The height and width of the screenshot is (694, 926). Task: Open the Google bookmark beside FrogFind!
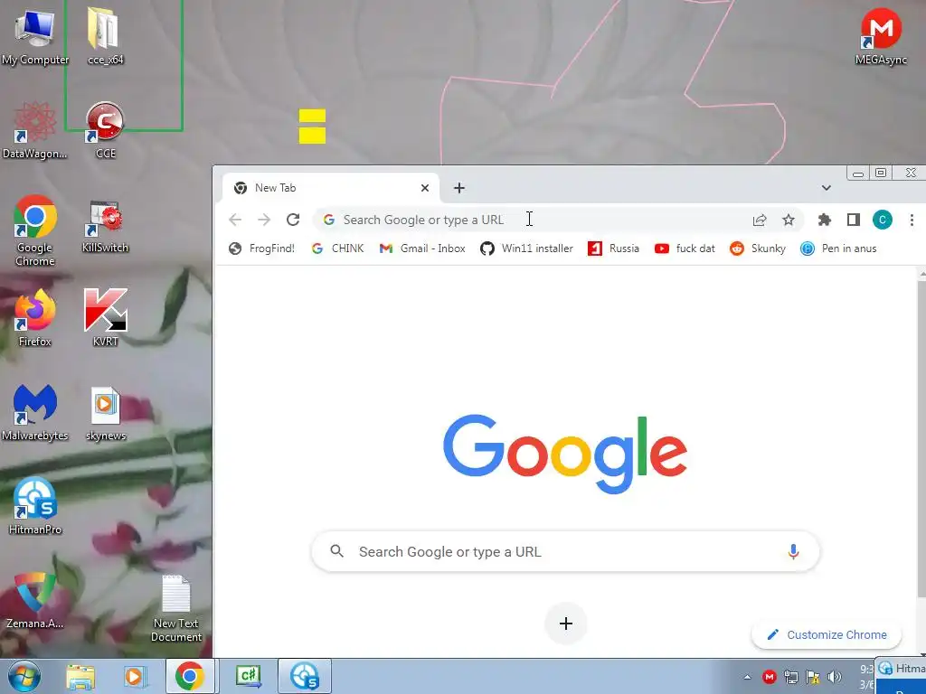click(x=338, y=249)
